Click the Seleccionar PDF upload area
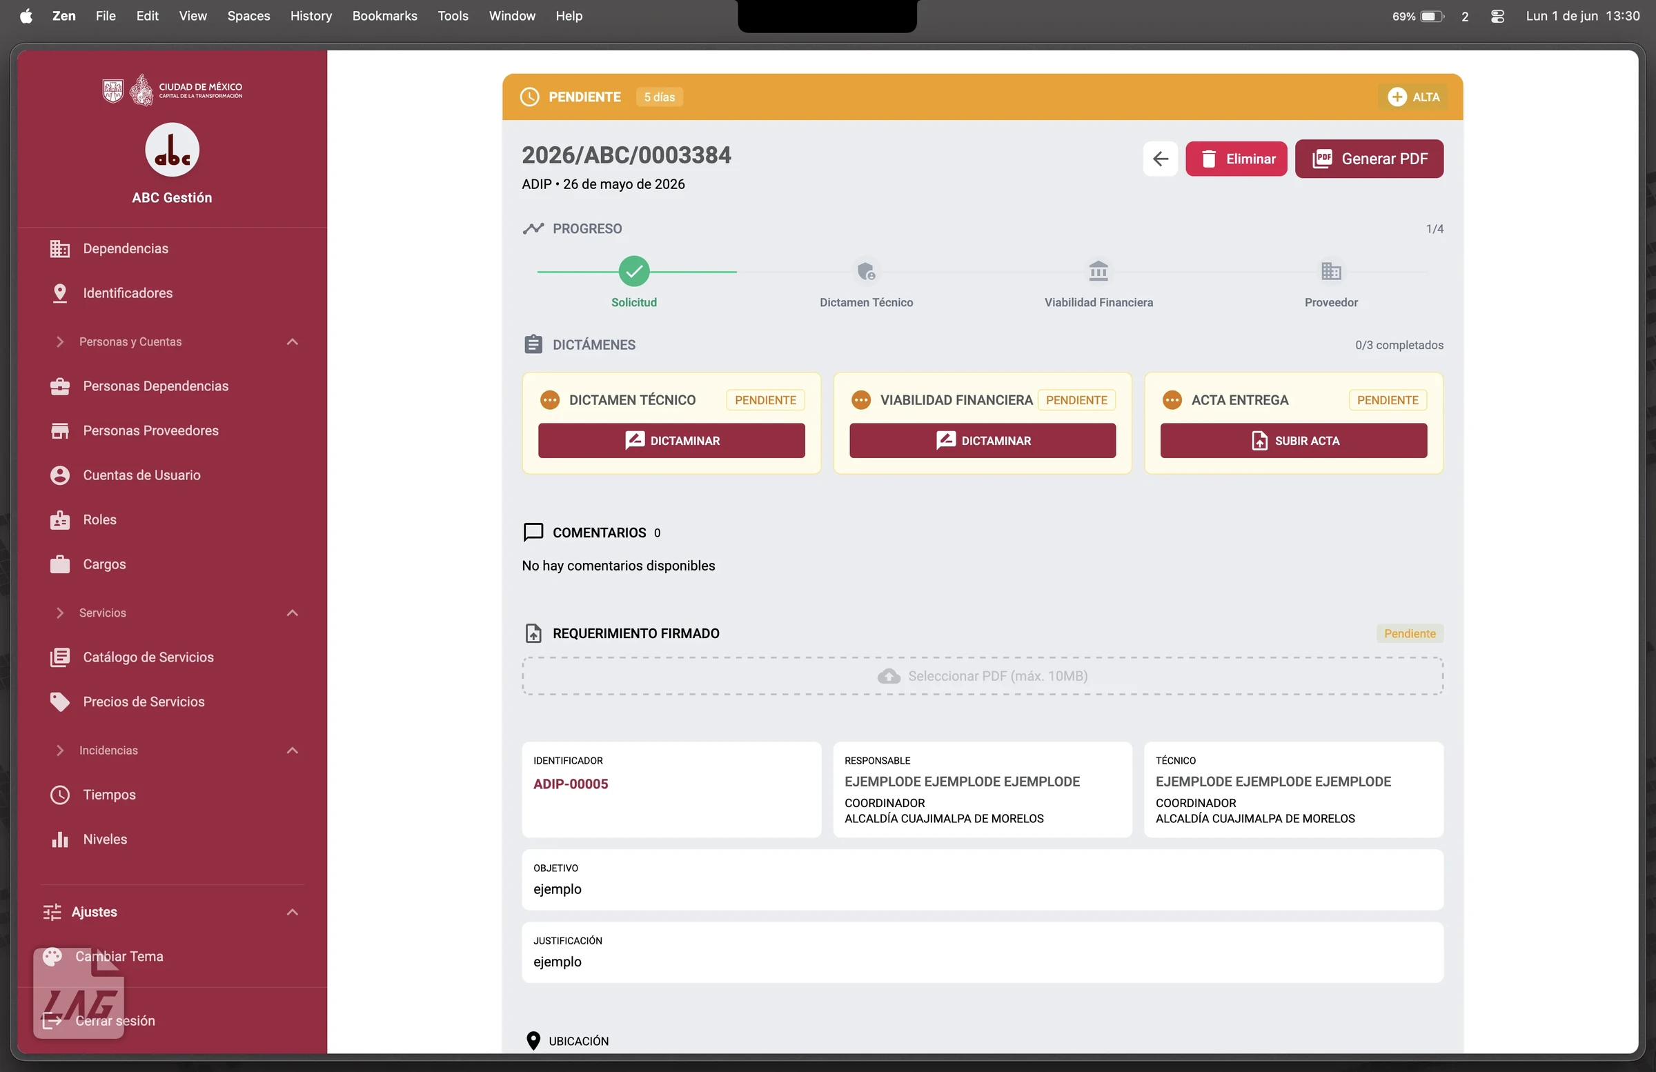Screen dimensions: 1656x1072 [982, 676]
